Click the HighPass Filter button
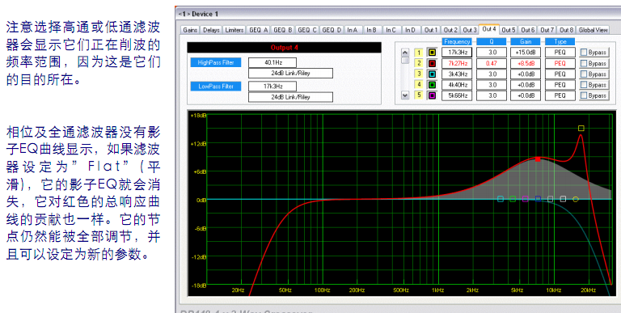Image resolution: width=621 pixels, height=313 pixels. click(216, 62)
